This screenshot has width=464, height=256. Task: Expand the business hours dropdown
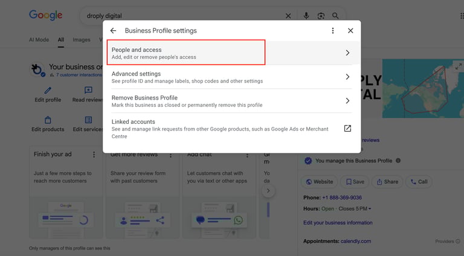click(x=370, y=209)
